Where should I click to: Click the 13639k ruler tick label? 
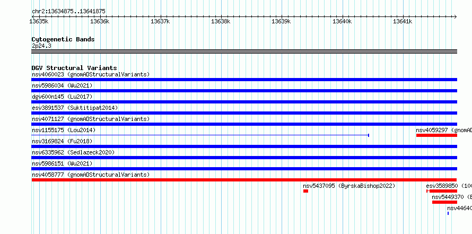(x=281, y=21)
